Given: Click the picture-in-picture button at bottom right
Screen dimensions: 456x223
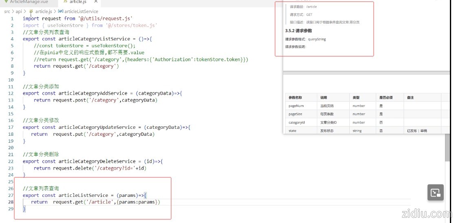Looking at the screenshot, I should 435,192.
